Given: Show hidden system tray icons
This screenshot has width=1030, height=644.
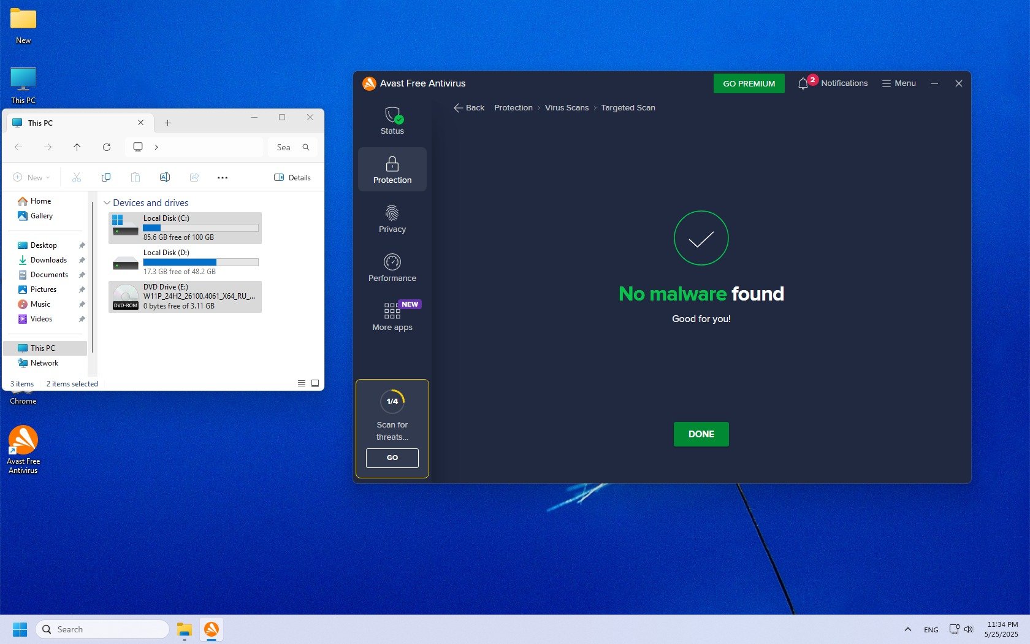Looking at the screenshot, I should tap(907, 629).
